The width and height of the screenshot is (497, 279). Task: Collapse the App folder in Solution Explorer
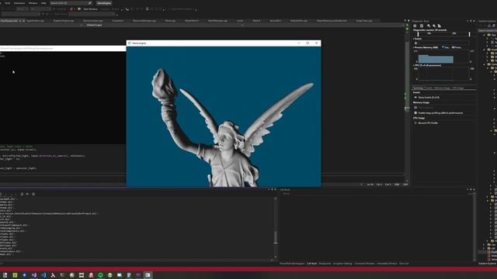click(485, 35)
